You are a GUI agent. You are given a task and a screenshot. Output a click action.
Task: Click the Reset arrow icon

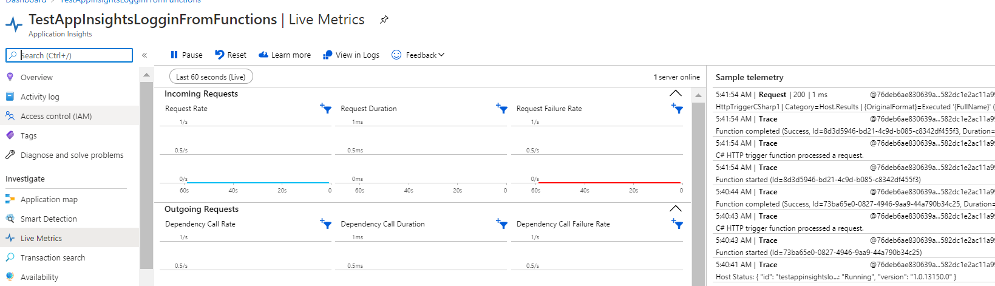tap(220, 55)
